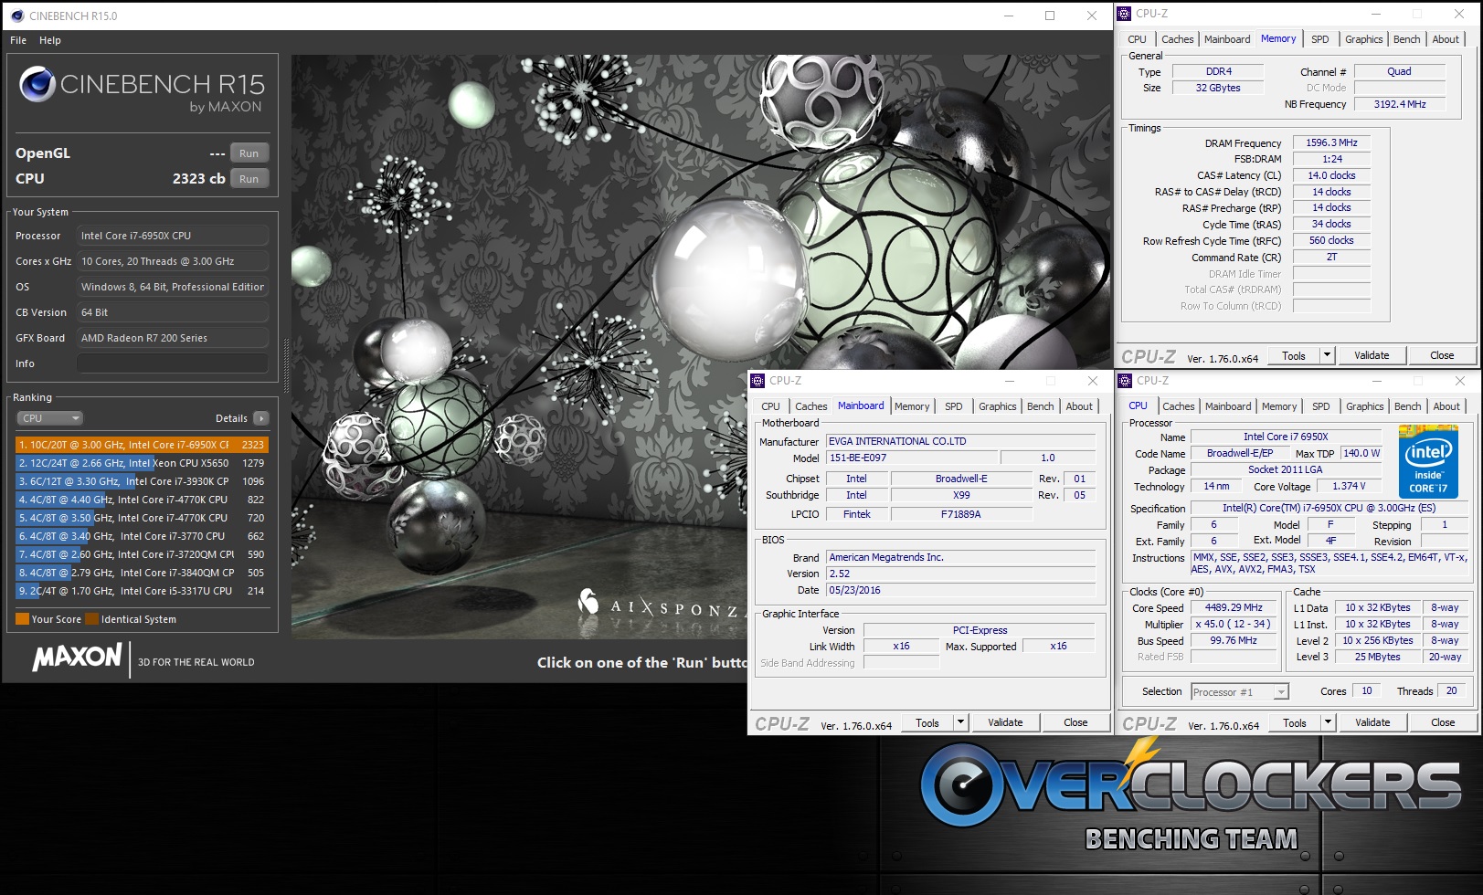Select ranking row 8 Core i7-3840QM
1483x895 pixels.
[x=142, y=573]
